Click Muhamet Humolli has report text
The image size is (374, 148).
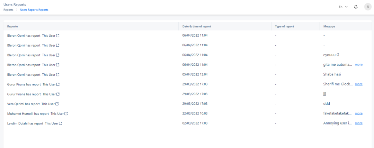point(28,114)
